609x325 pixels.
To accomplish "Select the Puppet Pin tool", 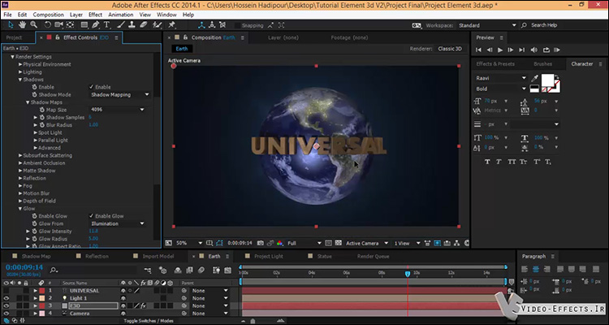I will (x=171, y=25).
